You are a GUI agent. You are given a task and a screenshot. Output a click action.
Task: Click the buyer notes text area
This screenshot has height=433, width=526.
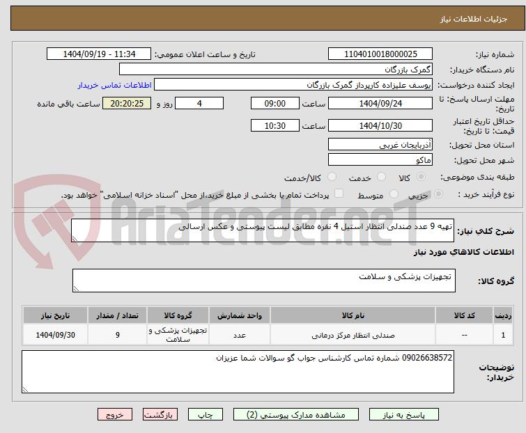(238, 372)
